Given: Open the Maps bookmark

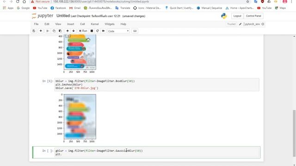Looking at the screenshot, I should 280,8.
